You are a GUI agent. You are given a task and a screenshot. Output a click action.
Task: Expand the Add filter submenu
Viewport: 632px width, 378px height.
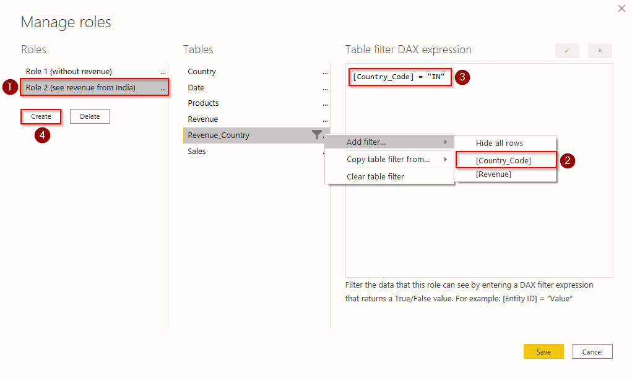[x=389, y=142]
